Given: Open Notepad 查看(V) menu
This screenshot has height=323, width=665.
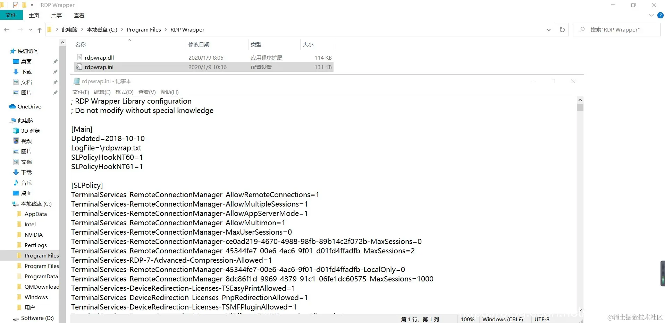Looking at the screenshot, I should [x=147, y=92].
